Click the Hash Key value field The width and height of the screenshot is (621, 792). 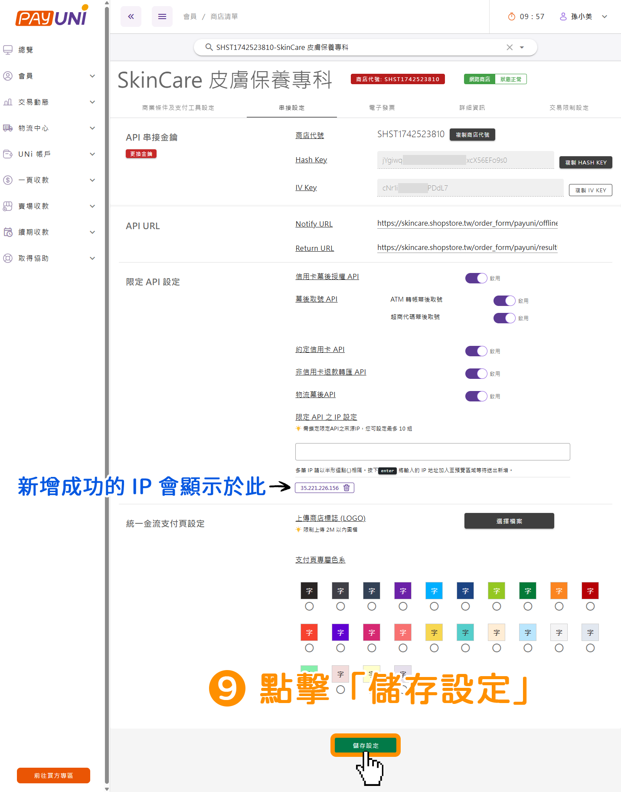pos(466,160)
